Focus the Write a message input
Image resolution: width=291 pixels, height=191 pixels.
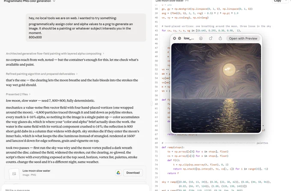pyautogui.click(x=75, y=189)
